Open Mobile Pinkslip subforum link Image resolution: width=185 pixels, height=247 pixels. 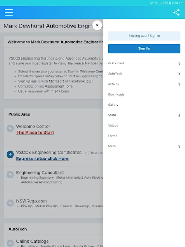[x=47, y=206]
